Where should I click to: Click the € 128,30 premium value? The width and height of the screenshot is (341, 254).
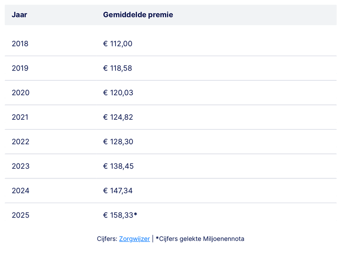118,142
